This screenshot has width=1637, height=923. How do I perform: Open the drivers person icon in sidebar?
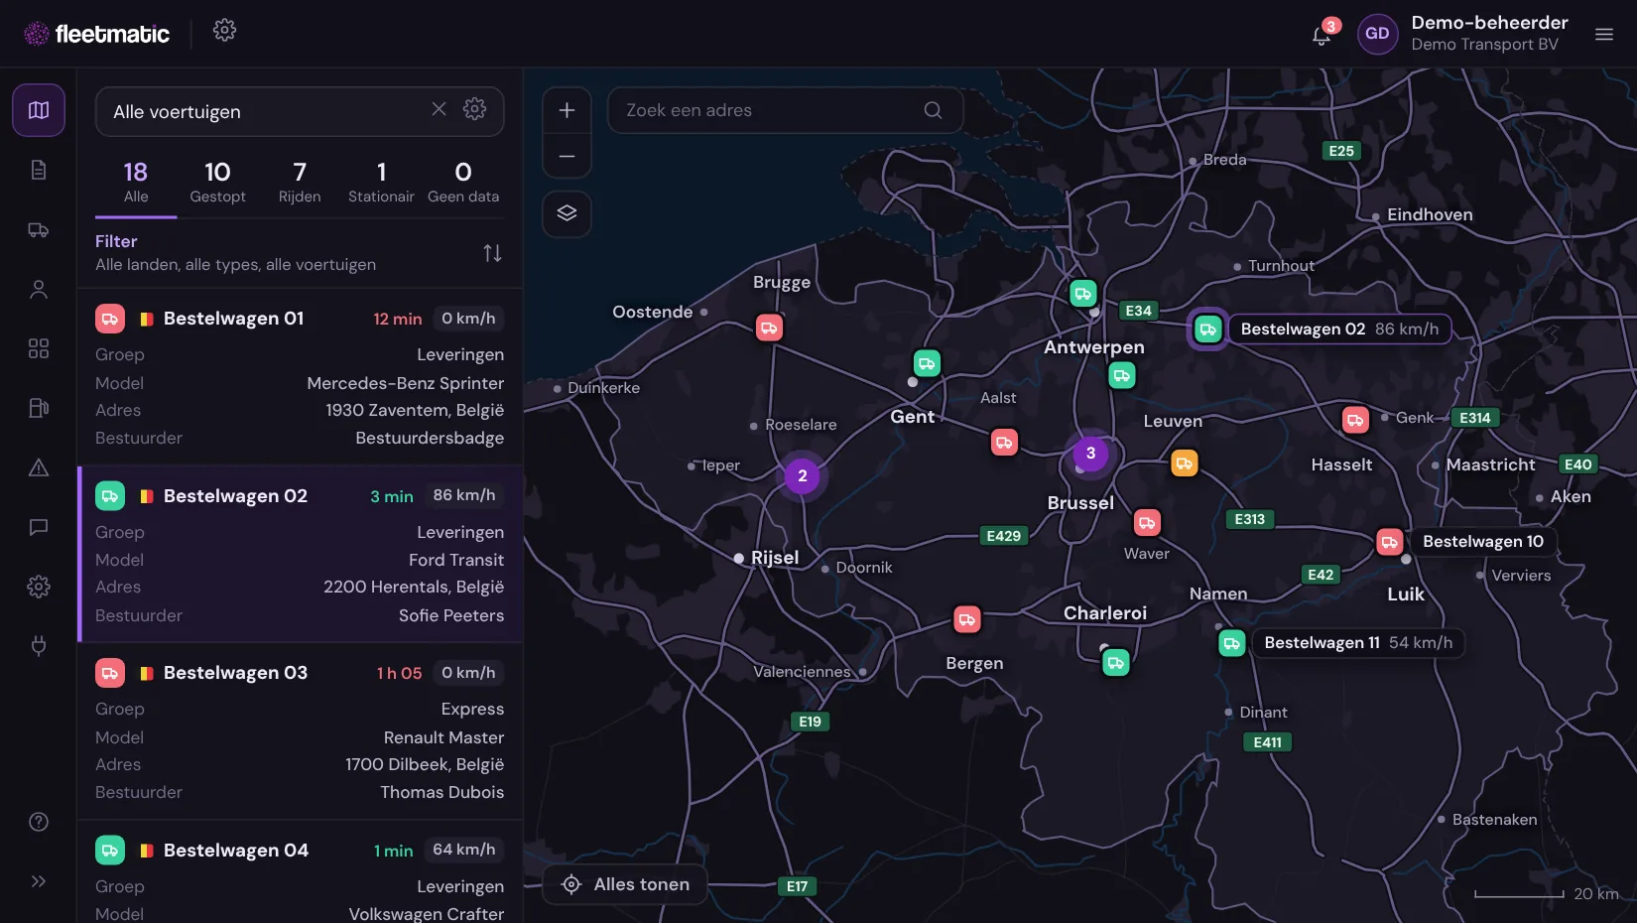point(39,290)
